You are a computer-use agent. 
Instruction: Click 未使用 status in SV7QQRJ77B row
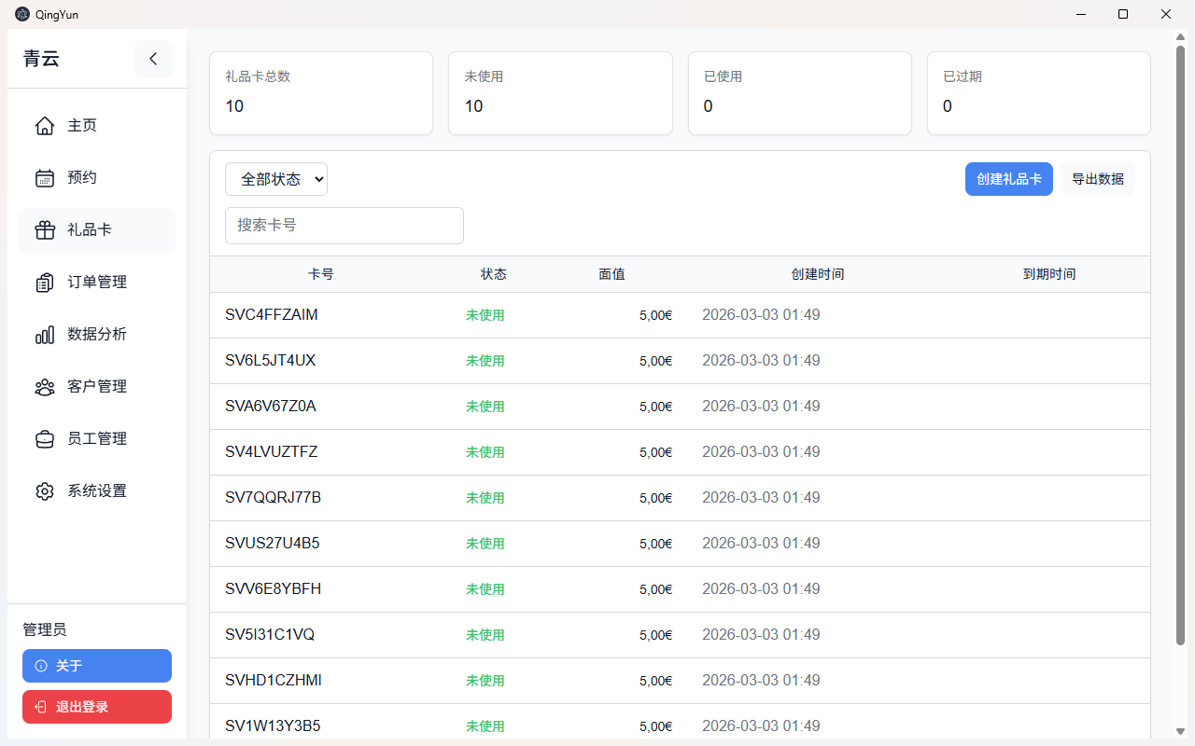pyautogui.click(x=485, y=498)
